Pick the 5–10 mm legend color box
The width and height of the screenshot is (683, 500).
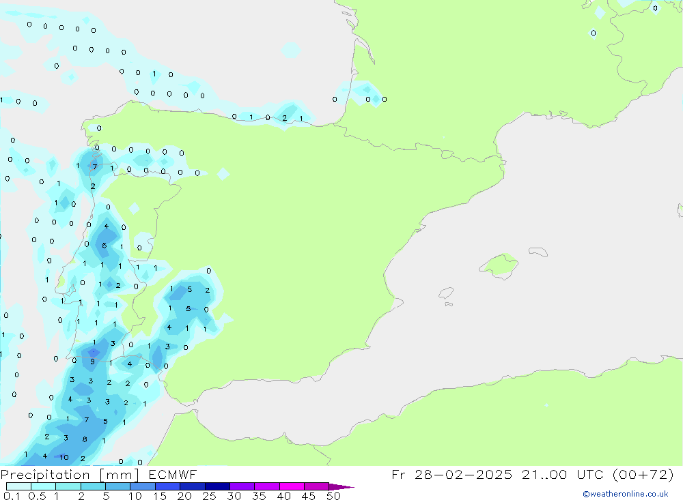(x=118, y=486)
